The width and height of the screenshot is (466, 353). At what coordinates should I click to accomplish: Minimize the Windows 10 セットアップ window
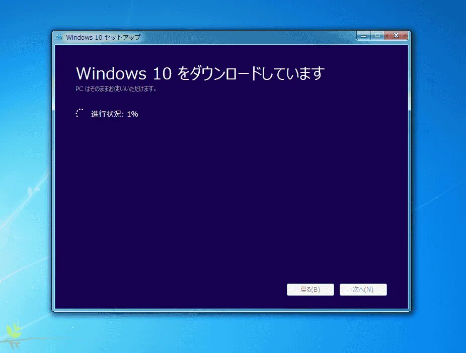coord(364,36)
